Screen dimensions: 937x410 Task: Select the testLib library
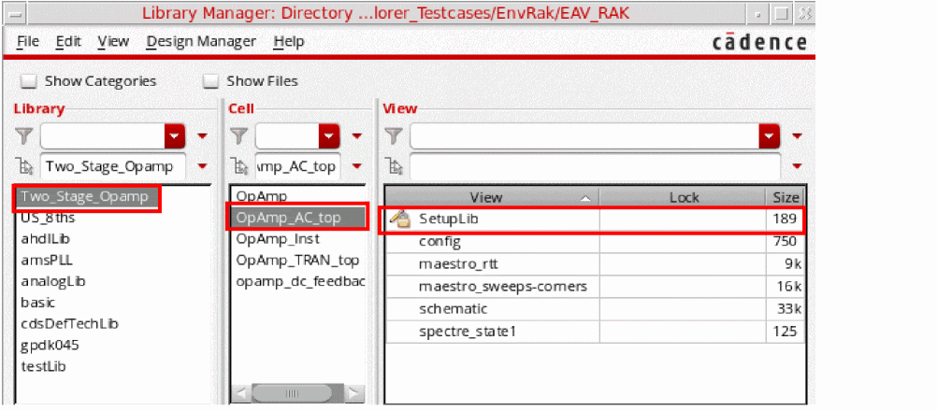[x=43, y=366]
